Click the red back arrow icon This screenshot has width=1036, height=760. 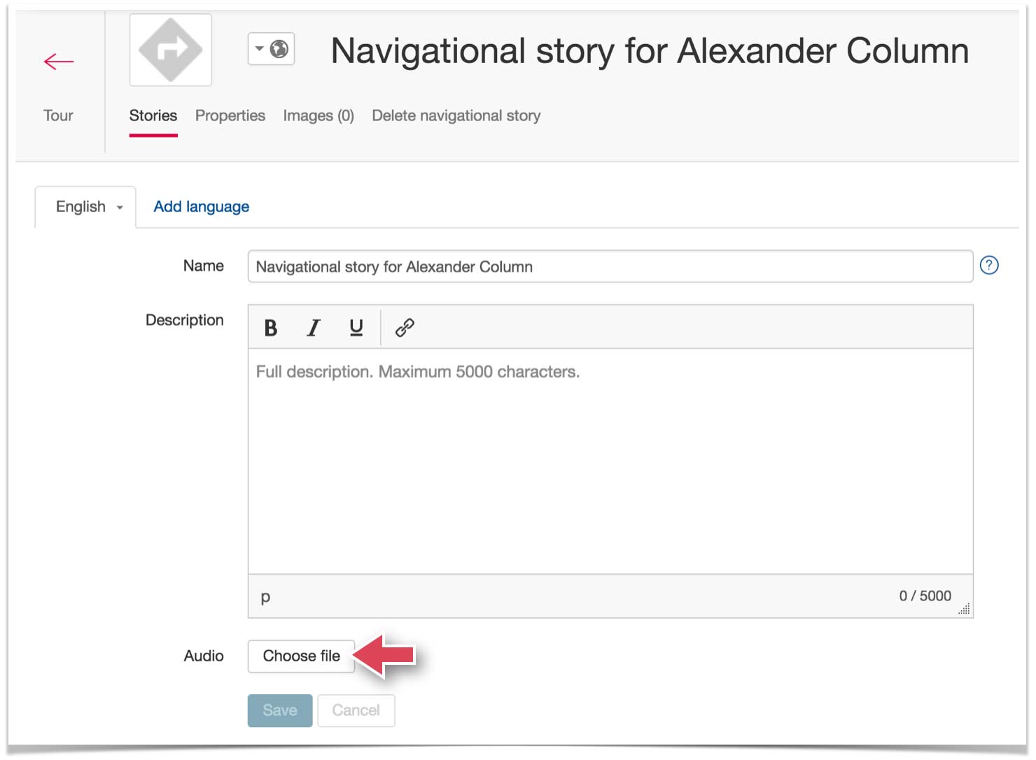point(58,62)
